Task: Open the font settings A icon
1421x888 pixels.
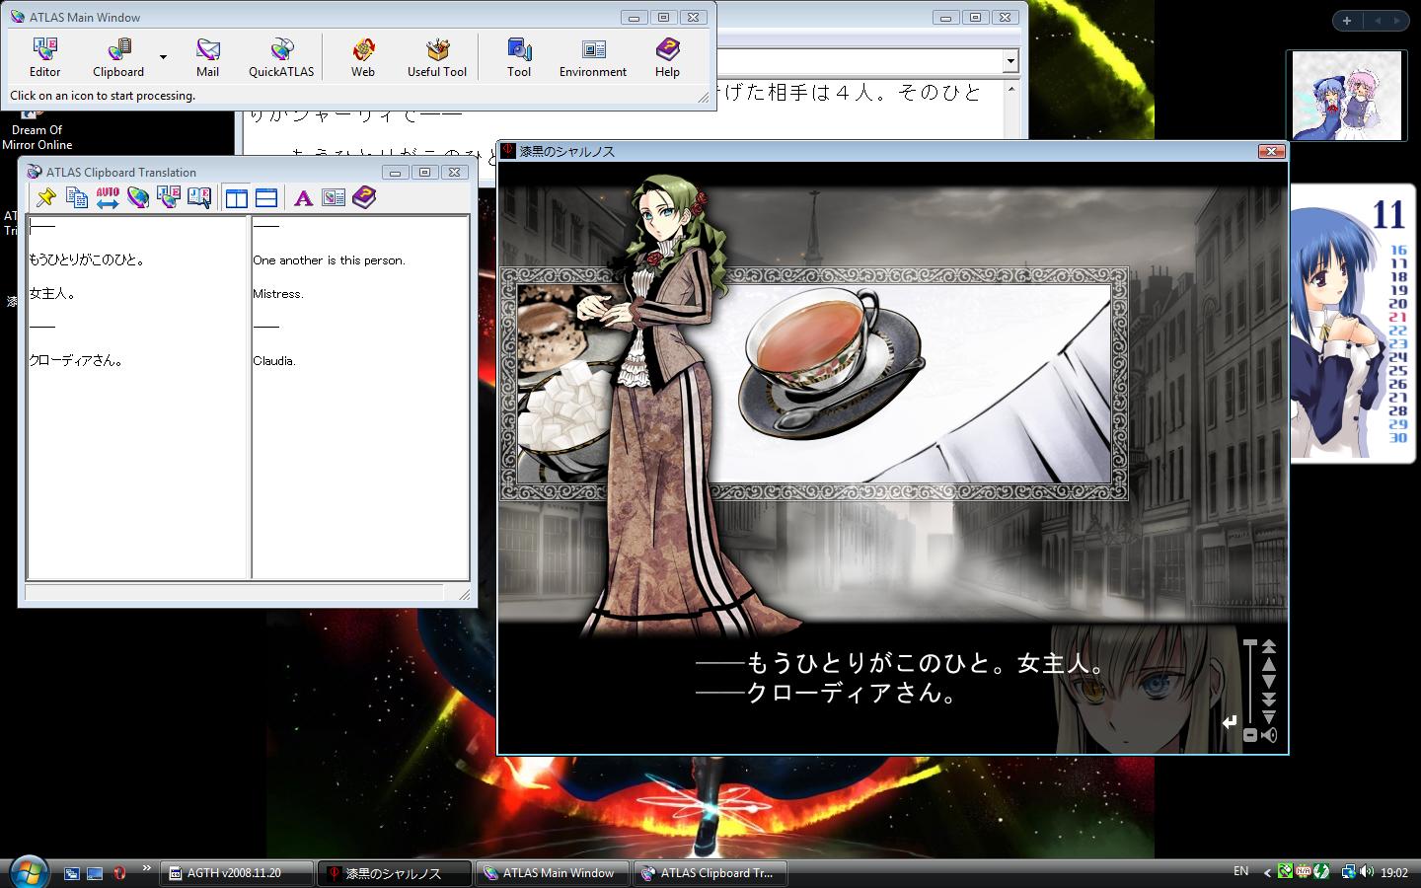Action: click(x=303, y=198)
